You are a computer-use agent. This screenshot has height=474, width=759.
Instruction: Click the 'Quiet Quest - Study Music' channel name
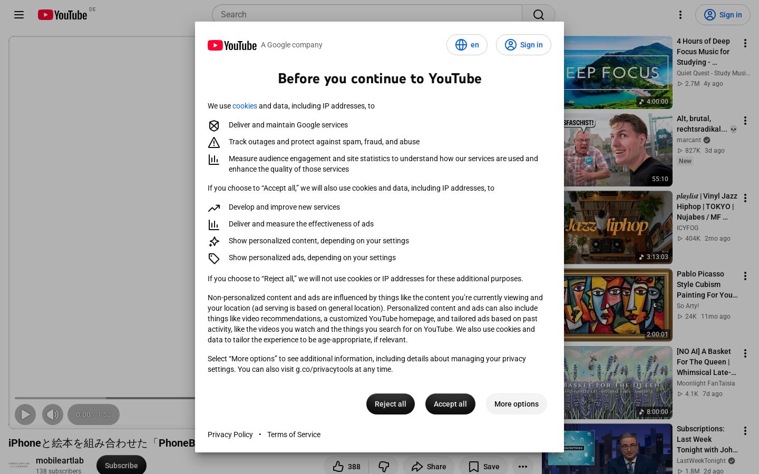tap(713, 73)
